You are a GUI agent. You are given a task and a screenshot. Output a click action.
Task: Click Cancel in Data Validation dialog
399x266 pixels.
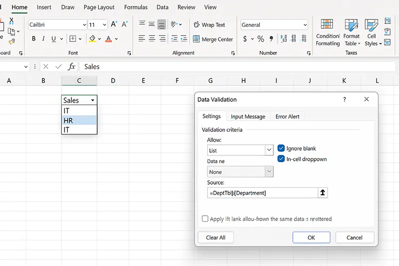pyautogui.click(x=355, y=238)
